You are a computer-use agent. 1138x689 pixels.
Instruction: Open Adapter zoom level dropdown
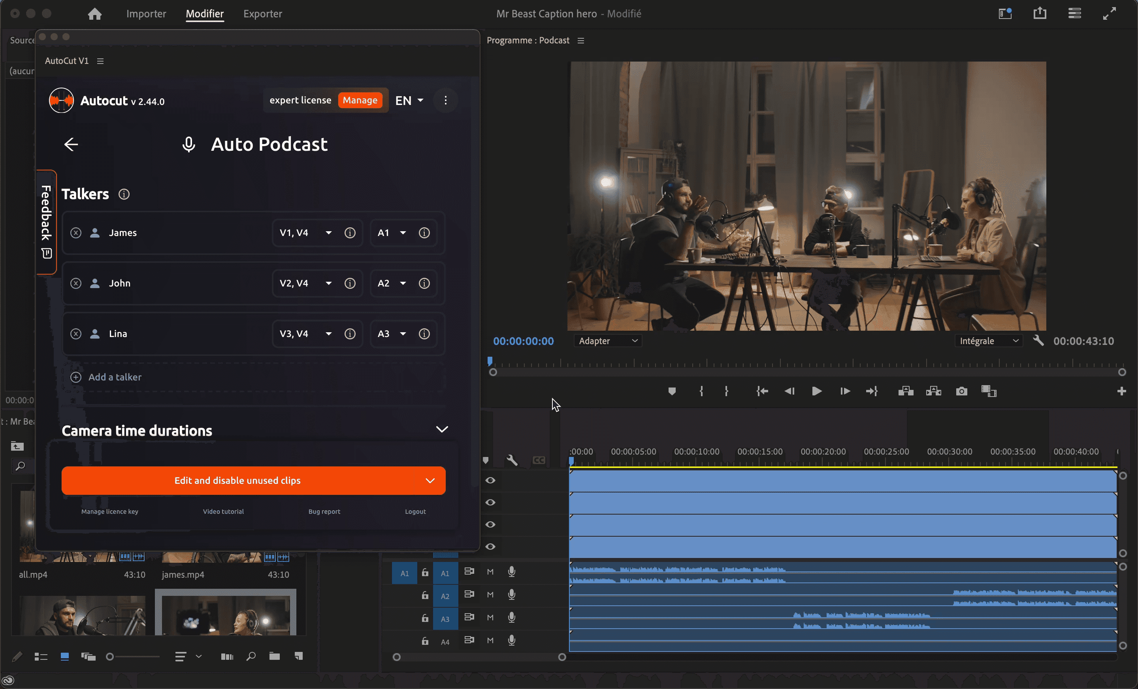click(608, 341)
